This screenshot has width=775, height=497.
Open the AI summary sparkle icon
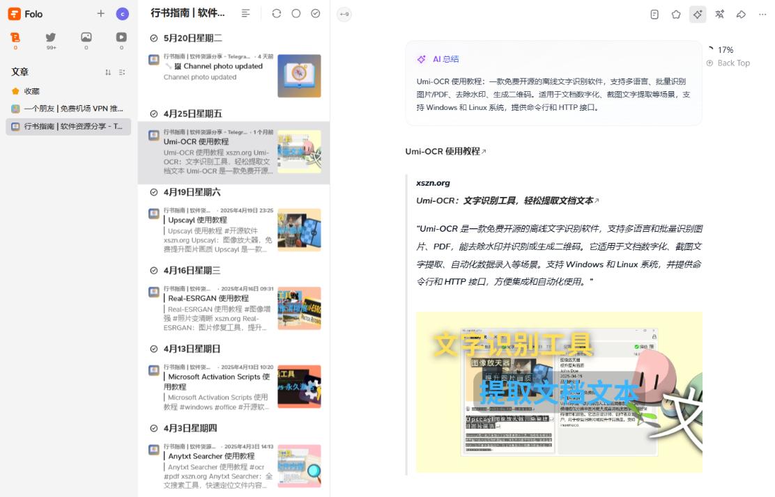pos(698,14)
